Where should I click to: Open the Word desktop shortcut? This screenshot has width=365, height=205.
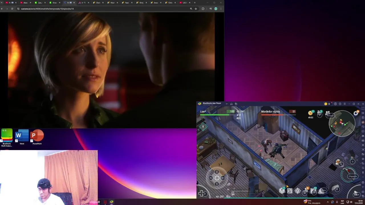22,137
